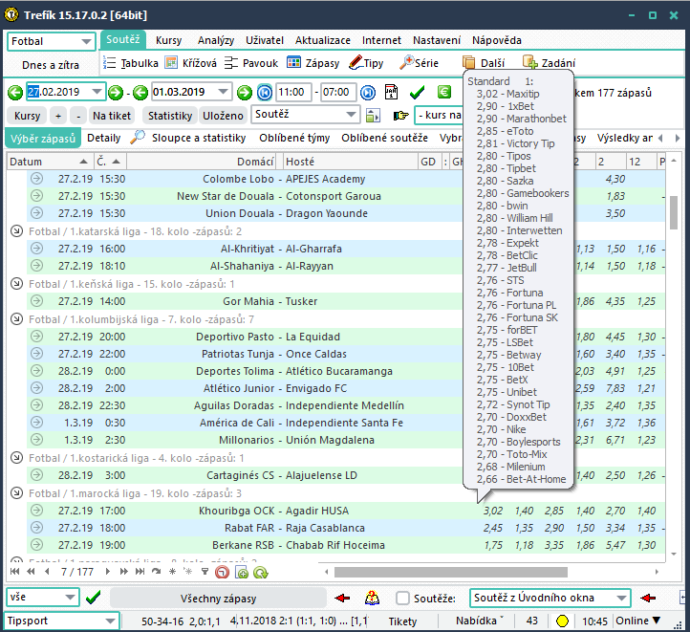The image size is (690, 632).
Task: Select the Gor Mahia - Tusker match row
Action: [x=345, y=301]
